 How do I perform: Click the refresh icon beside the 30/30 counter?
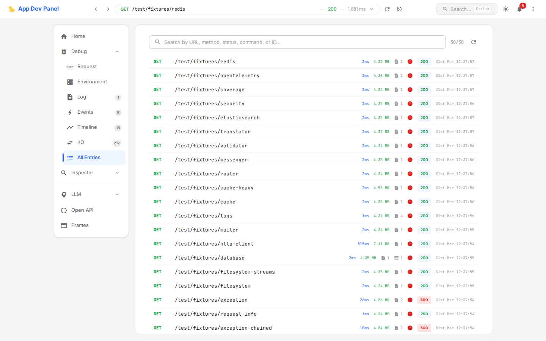click(474, 42)
